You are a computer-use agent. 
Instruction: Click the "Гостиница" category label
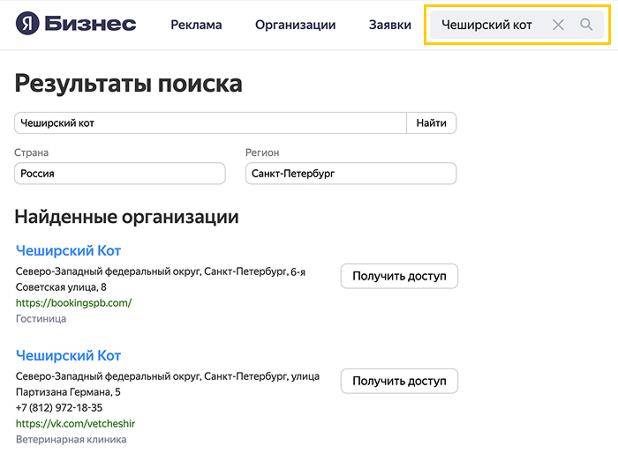point(41,318)
